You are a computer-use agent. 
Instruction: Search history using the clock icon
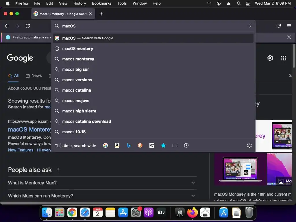pos(186,145)
